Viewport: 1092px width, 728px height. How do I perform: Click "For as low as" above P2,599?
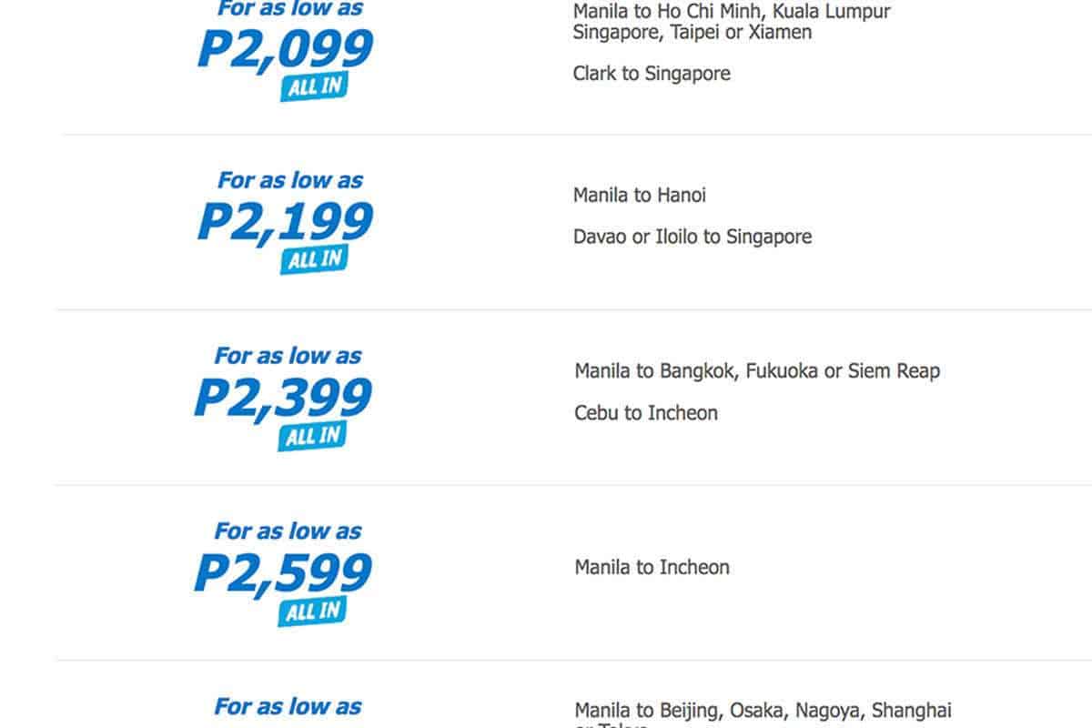tap(288, 531)
